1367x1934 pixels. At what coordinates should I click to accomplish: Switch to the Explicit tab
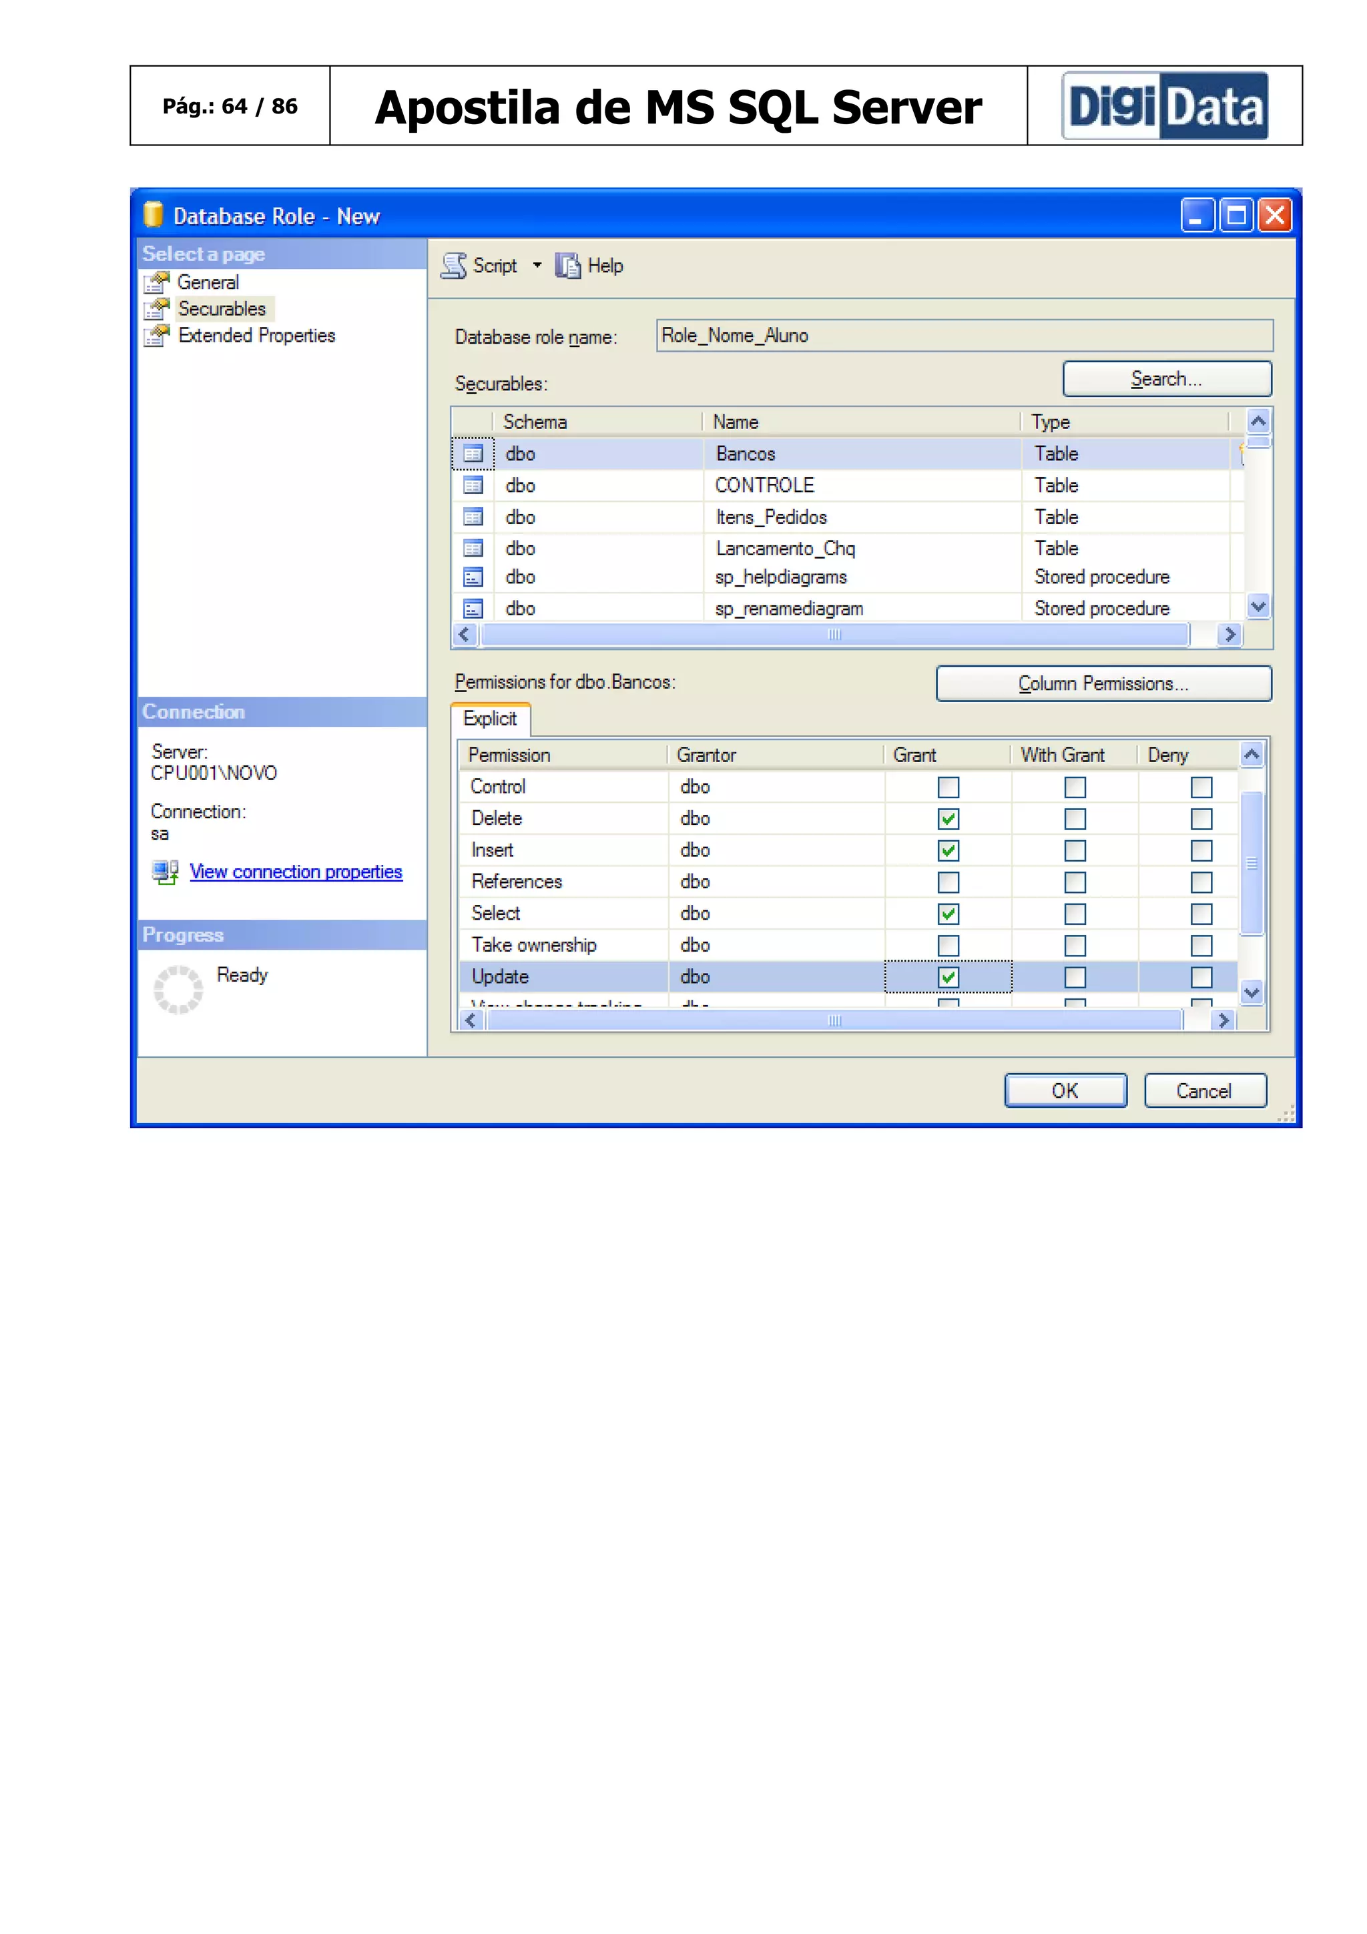(490, 719)
